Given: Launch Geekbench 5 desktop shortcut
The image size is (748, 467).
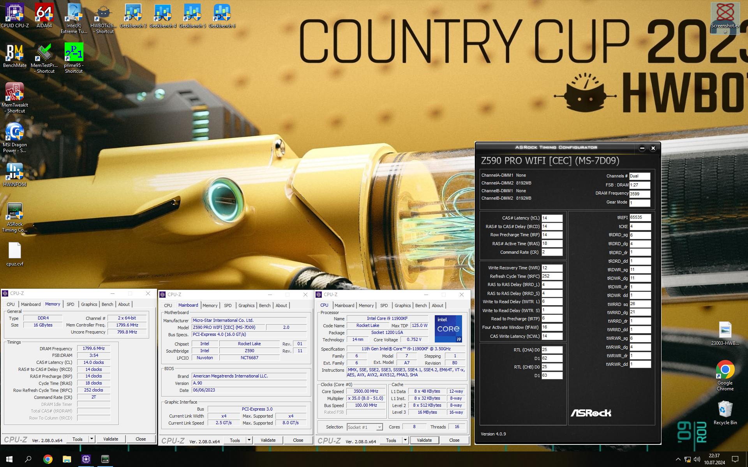Looking at the screenshot, I should [x=192, y=16].
